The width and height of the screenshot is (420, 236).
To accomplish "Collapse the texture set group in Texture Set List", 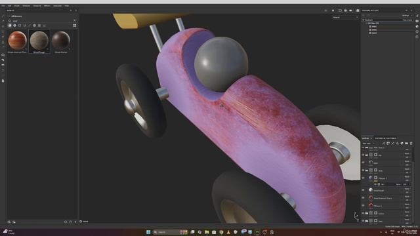I will pyautogui.click(x=366, y=24).
